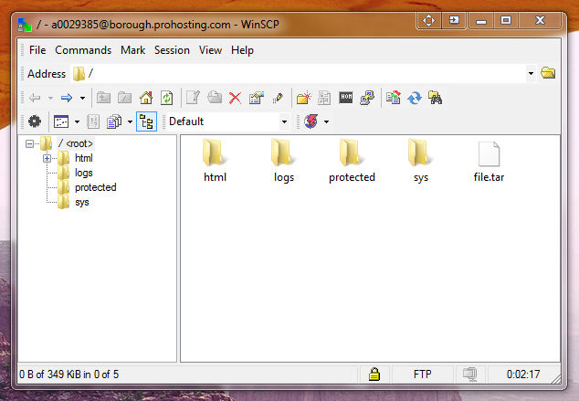Select html folder in the tree

click(84, 158)
